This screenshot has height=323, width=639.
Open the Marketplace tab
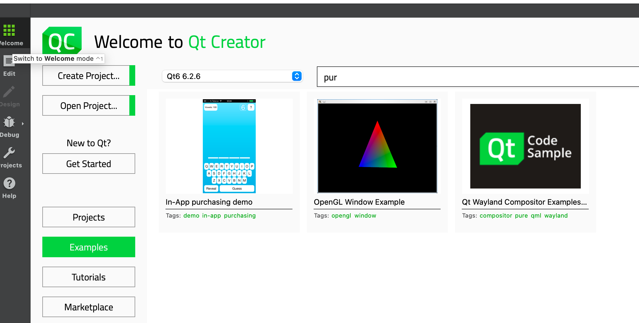[x=89, y=307]
